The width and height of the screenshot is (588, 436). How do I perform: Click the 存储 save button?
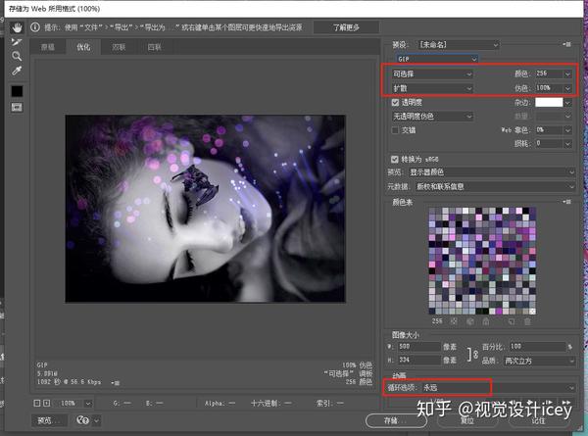click(x=396, y=420)
